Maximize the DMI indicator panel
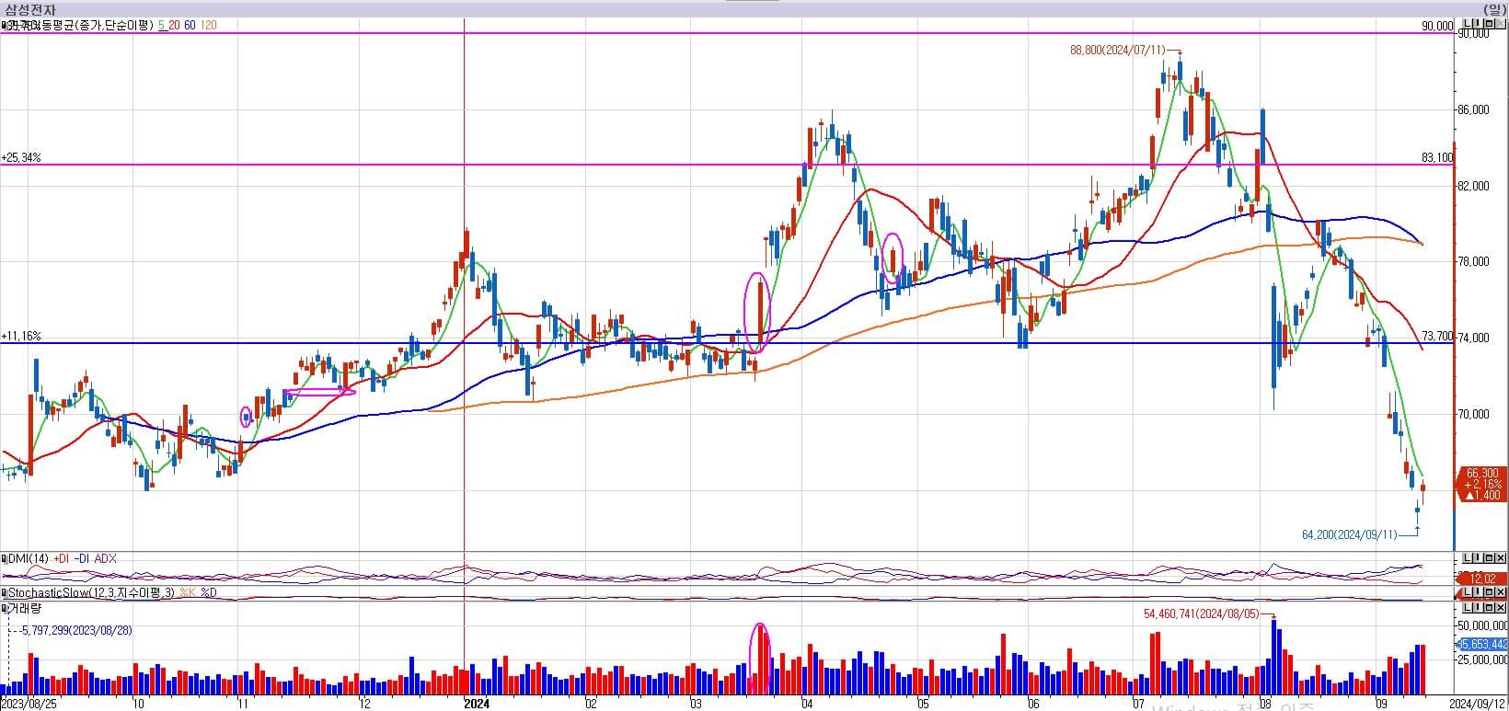1509x711 pixels. 1489,557
